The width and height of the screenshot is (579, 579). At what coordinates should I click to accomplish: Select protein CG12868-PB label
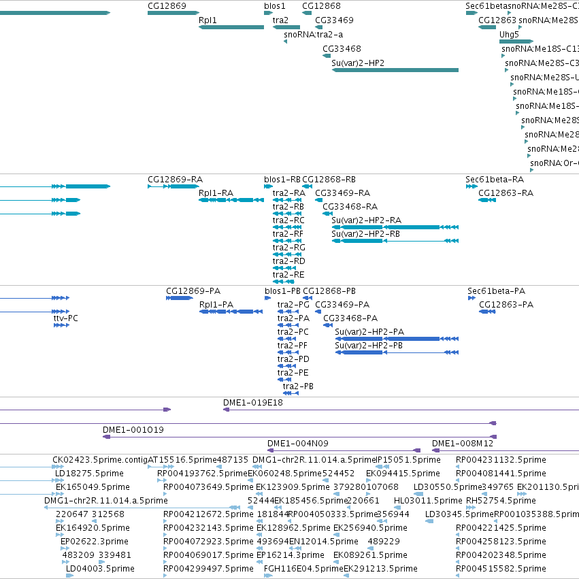pyautogui.click(x=329, y=291)
